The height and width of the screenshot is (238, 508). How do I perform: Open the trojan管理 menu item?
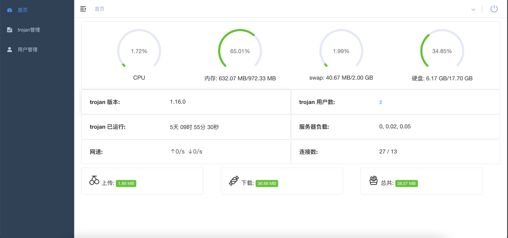29,30
